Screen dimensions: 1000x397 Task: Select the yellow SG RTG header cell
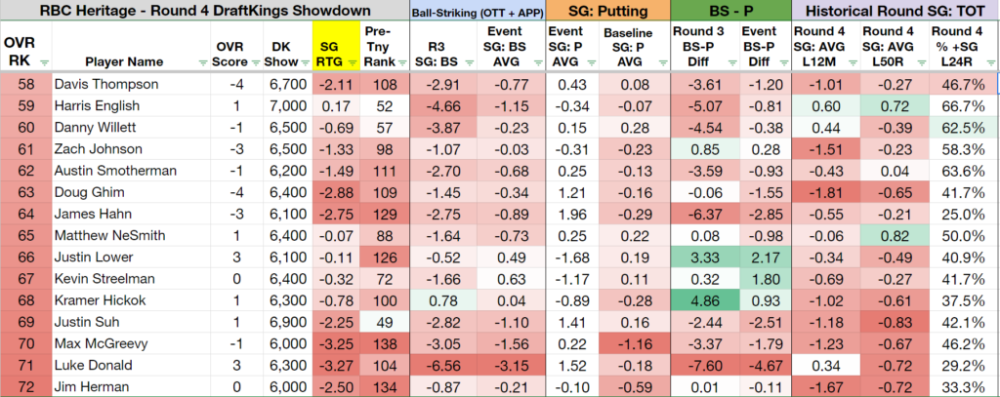(x=336, y=45)
